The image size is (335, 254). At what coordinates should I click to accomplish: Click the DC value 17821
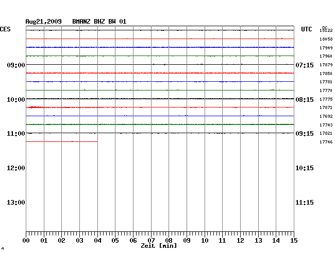pyautogui.click(x=326, y=133)
